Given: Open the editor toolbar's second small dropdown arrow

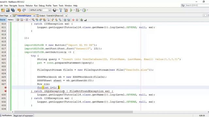Looking at the screenshot, I should [x=29, y=20].
